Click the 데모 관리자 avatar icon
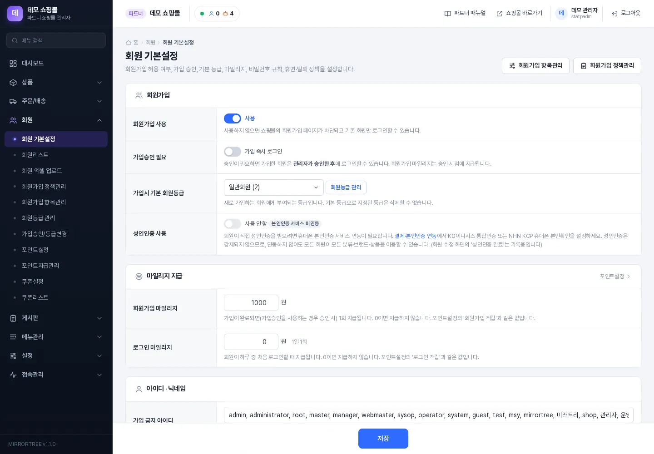The image size is (654, 454). [561, 13]
